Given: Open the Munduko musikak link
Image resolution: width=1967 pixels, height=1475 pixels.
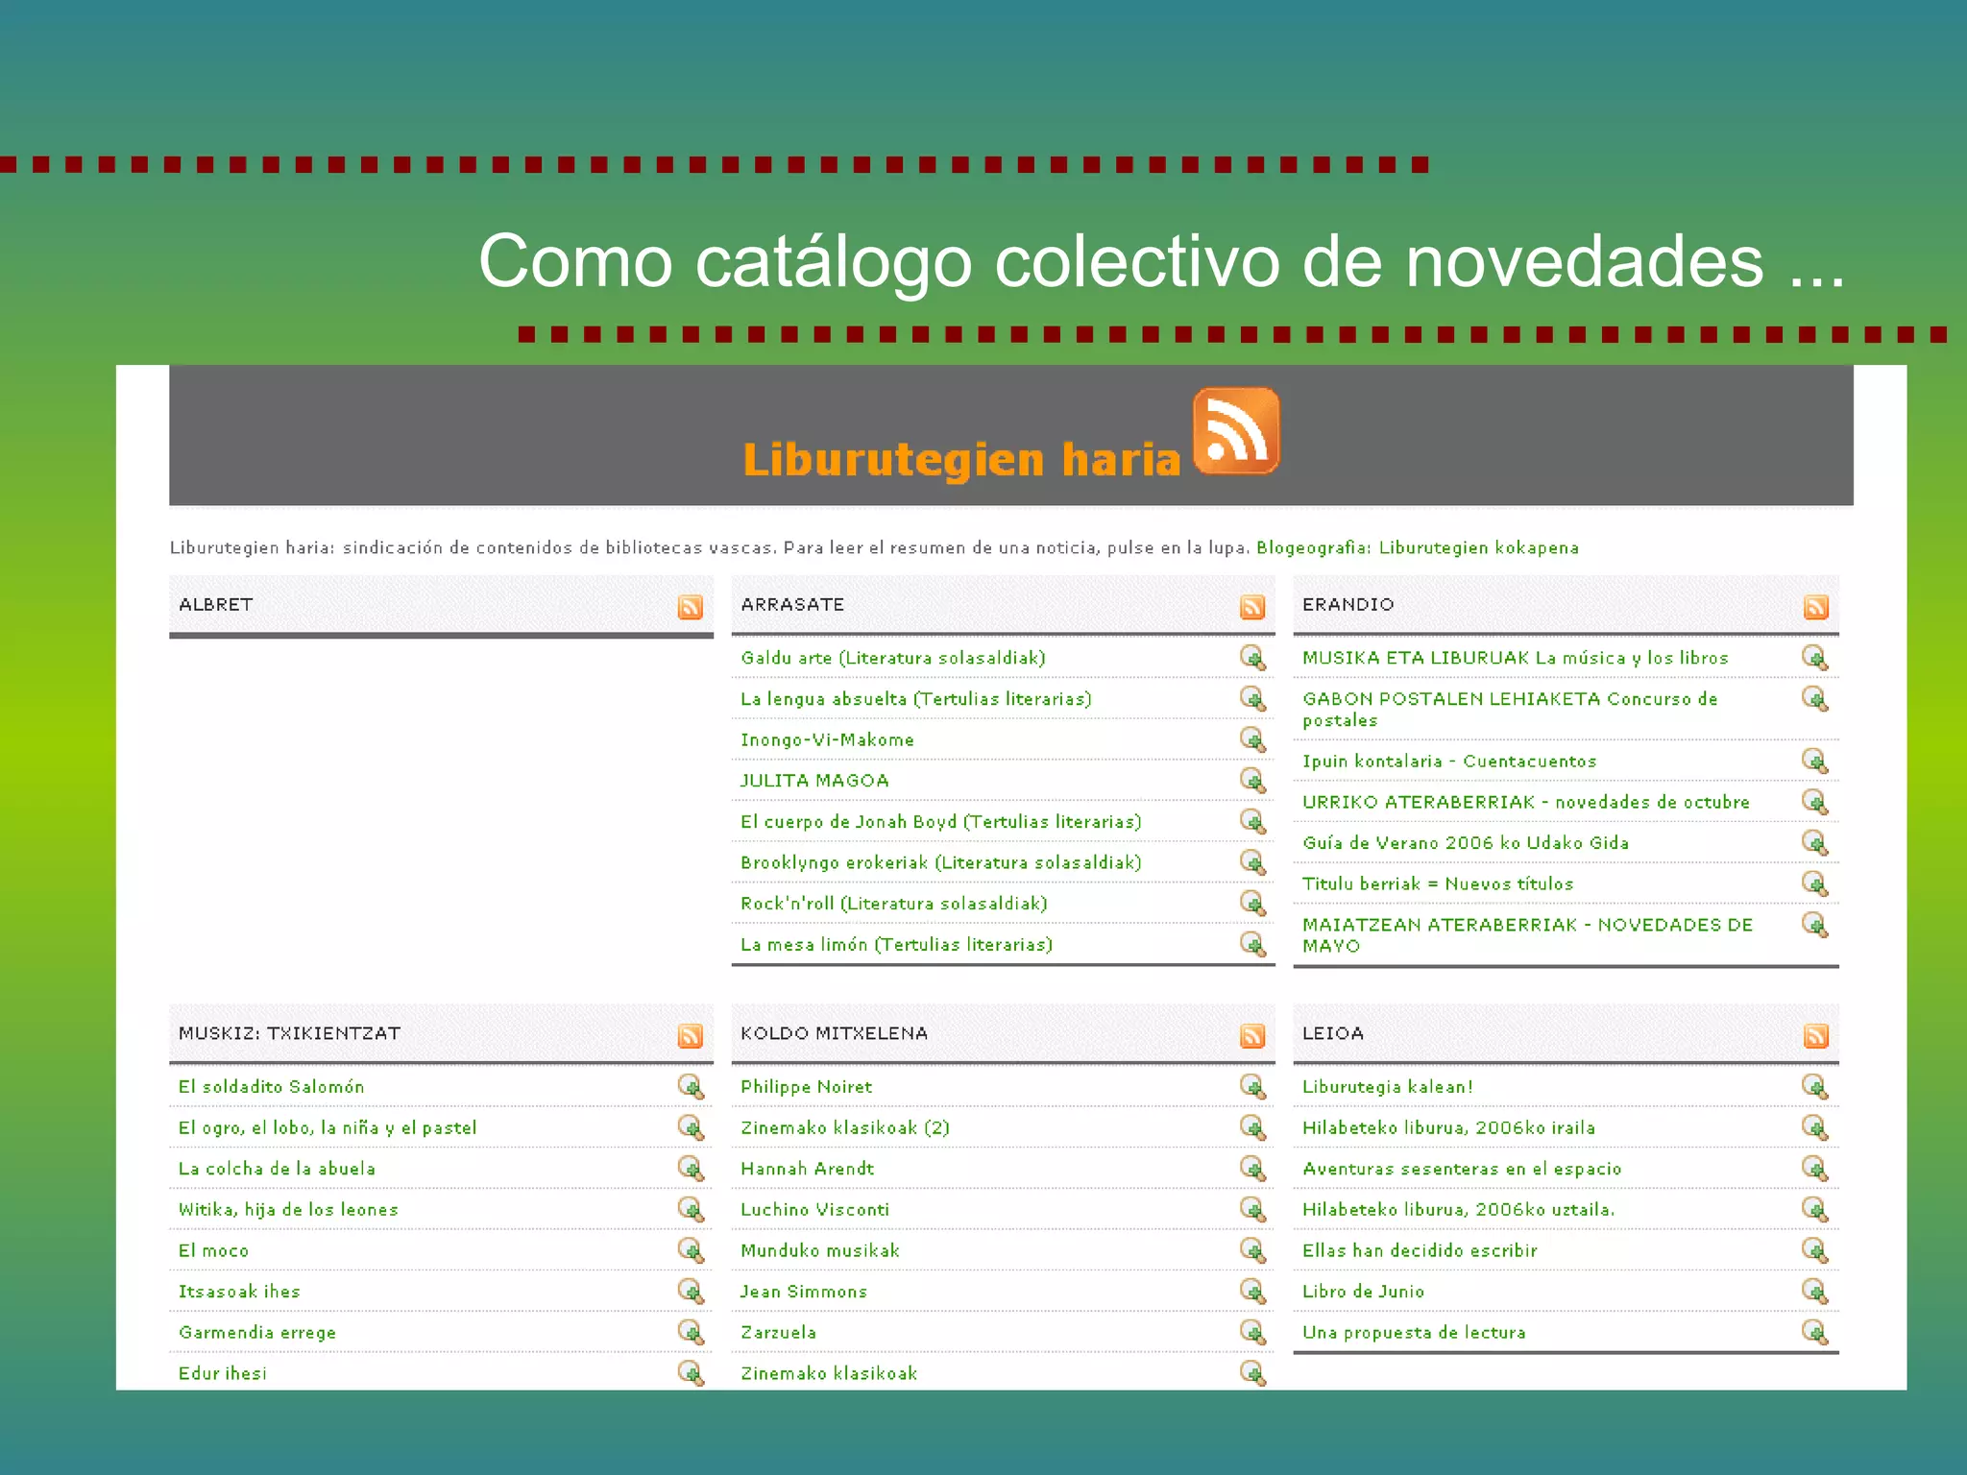Looking at the screenshot, I should point(819,1250).
